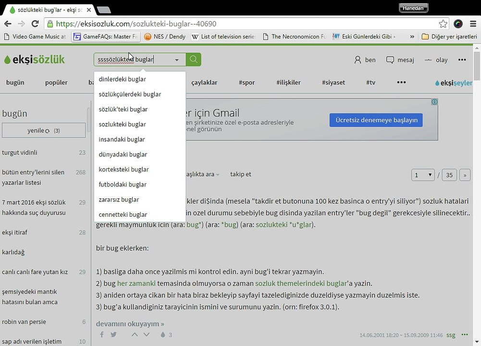Screen dimensions: 481x346
Task: Click the green padlock icon
Action: tap(50, 24)
